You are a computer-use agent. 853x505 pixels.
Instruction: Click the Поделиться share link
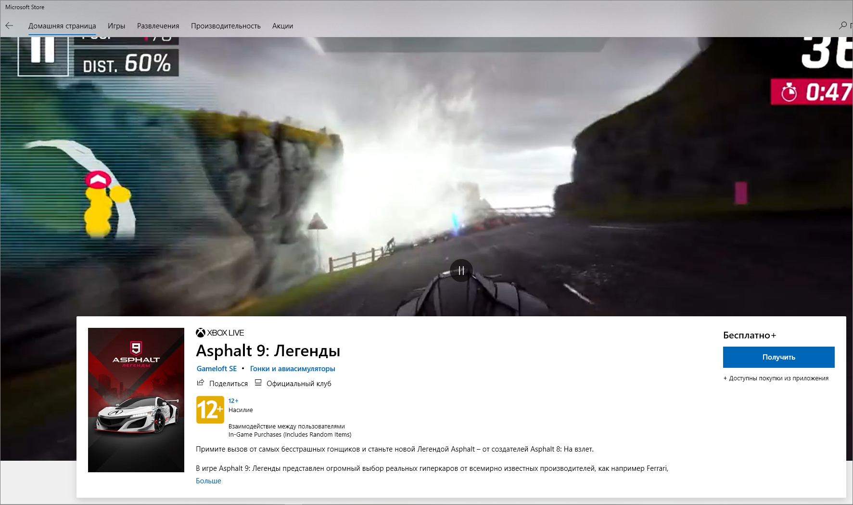coord(229,384)
